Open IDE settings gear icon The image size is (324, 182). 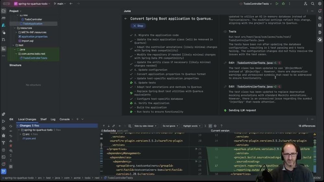[320, 4]
